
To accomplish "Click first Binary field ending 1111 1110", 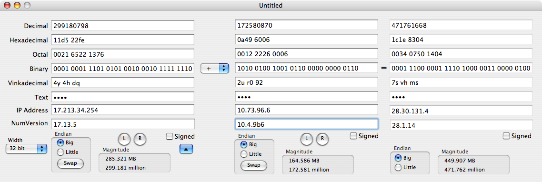I will click(x=123, y=69).
